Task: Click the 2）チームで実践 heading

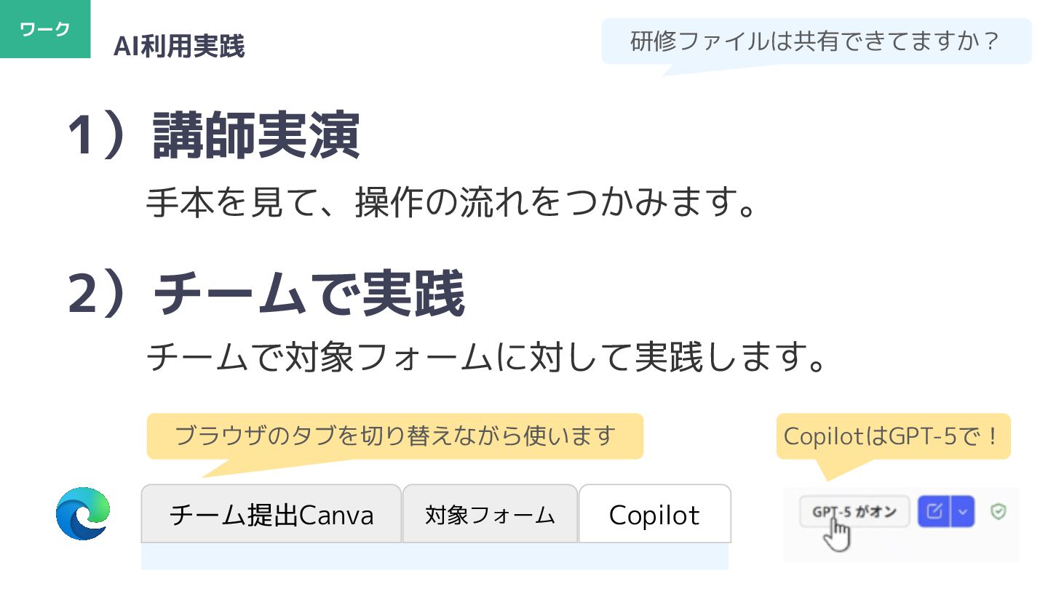Action: click(266, 294)
